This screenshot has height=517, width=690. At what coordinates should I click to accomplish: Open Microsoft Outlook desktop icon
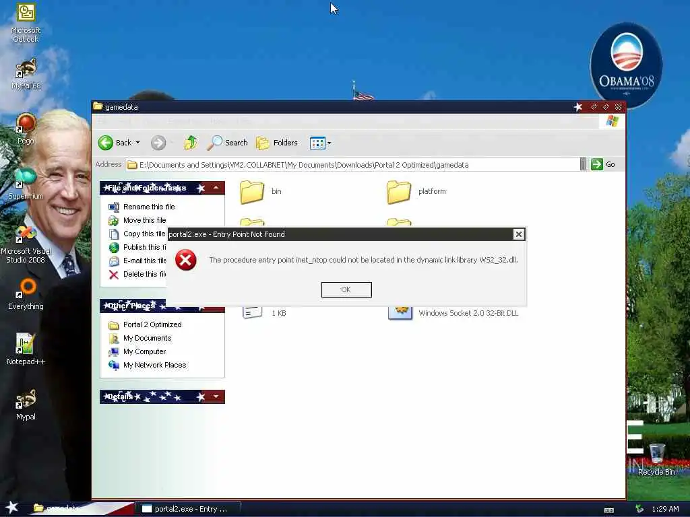point(26,23)
